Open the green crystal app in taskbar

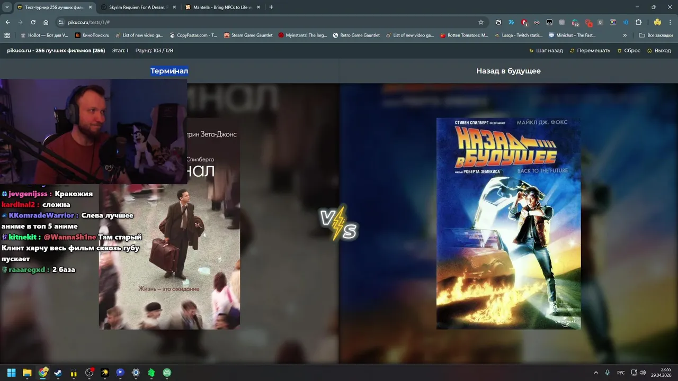(x=151, y=373)
